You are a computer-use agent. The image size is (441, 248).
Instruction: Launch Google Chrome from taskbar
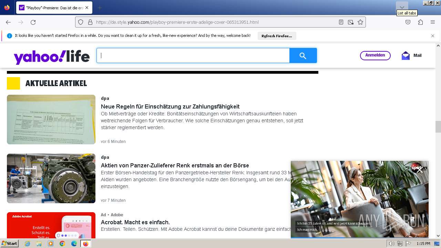pos(62,244)
